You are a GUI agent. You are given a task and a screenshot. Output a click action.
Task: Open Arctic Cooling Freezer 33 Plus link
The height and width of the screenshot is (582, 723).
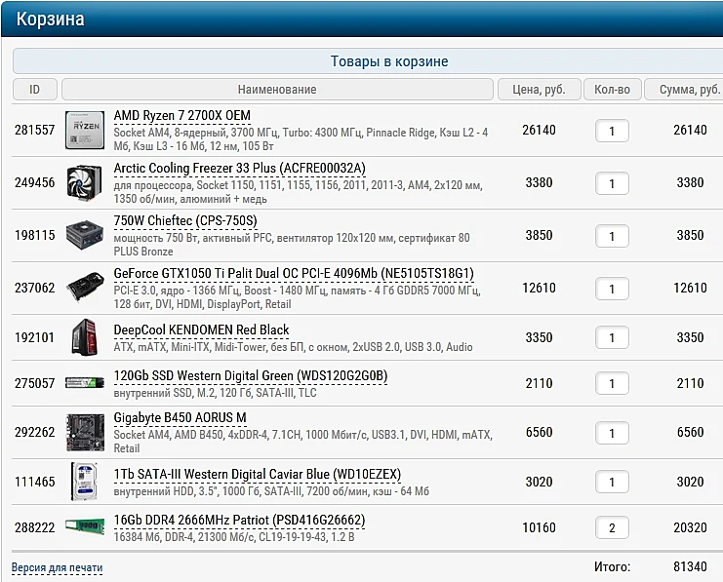click(239, 169)
